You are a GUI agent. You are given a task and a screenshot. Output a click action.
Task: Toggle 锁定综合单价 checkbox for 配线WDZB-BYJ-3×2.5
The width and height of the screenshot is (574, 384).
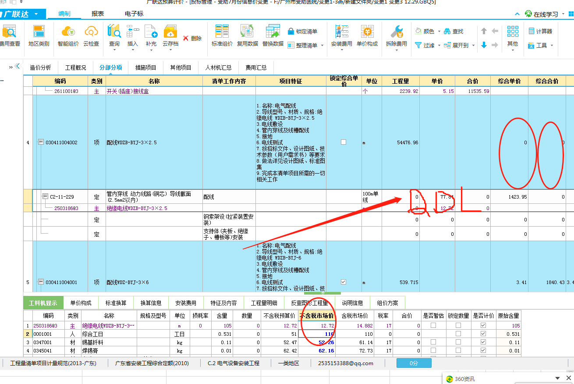click(344, 142)
